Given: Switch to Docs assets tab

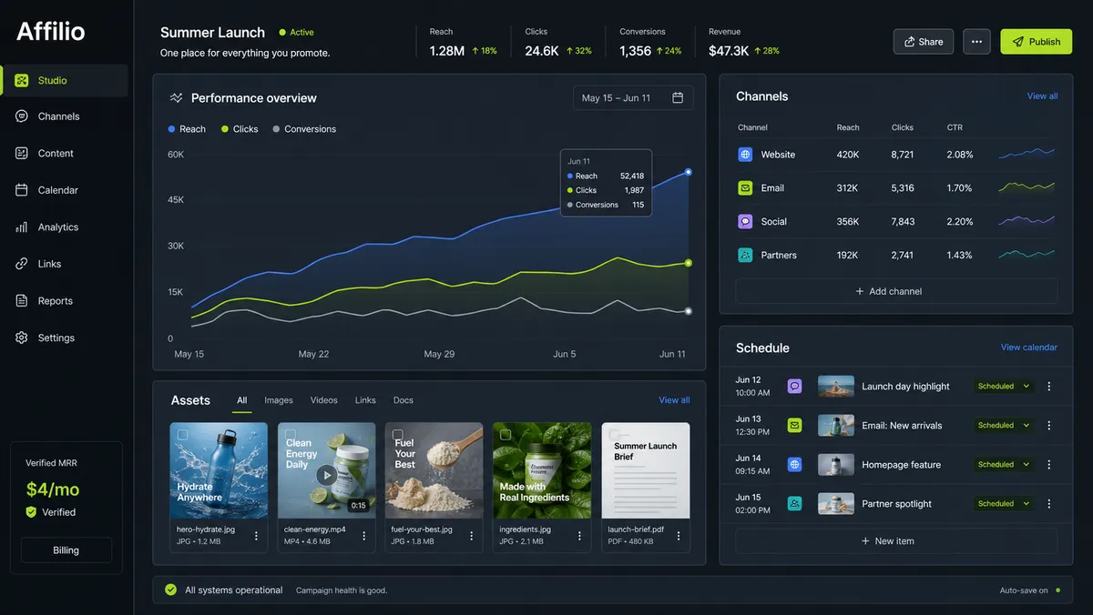Looking at the screenshot, I should tap(403, 400).
